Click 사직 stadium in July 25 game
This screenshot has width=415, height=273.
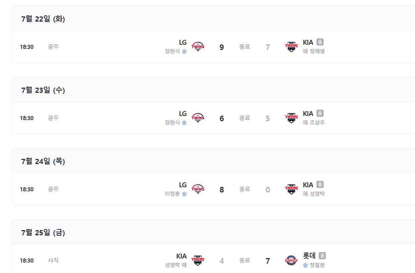(x=53, y=260)
